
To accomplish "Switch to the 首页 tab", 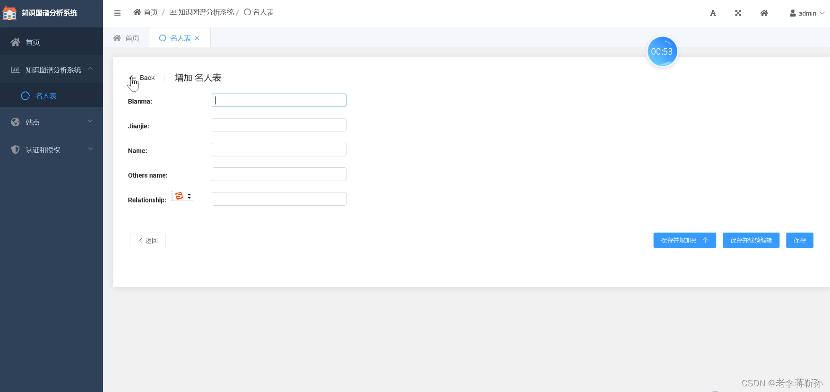I will [x=126, y=38].
